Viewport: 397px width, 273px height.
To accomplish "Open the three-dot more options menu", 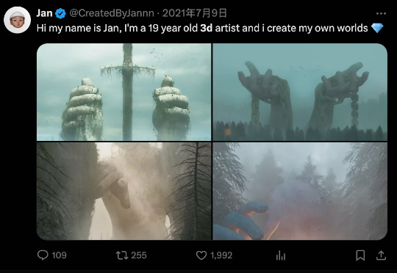I will pos(381,13).
